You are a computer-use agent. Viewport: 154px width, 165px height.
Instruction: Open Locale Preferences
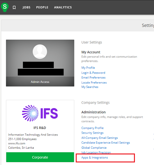coord(94,82)
